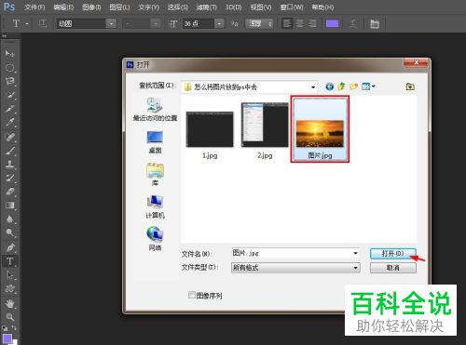Click the foreground color swatch in toolbox
Viewport: 466px width, 345px height.
click(7, 338)
